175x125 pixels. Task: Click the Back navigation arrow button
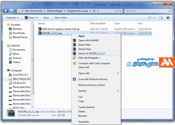click(x=6, y=11)
